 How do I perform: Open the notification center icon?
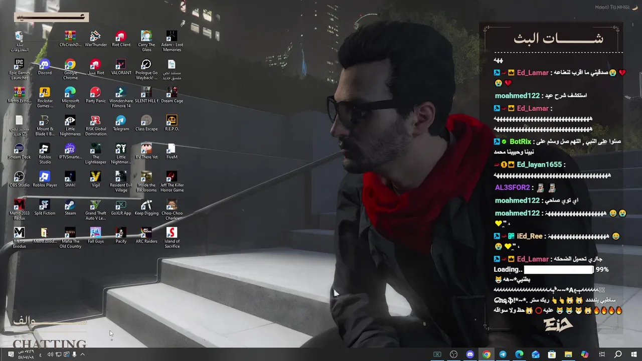(11, 354)
